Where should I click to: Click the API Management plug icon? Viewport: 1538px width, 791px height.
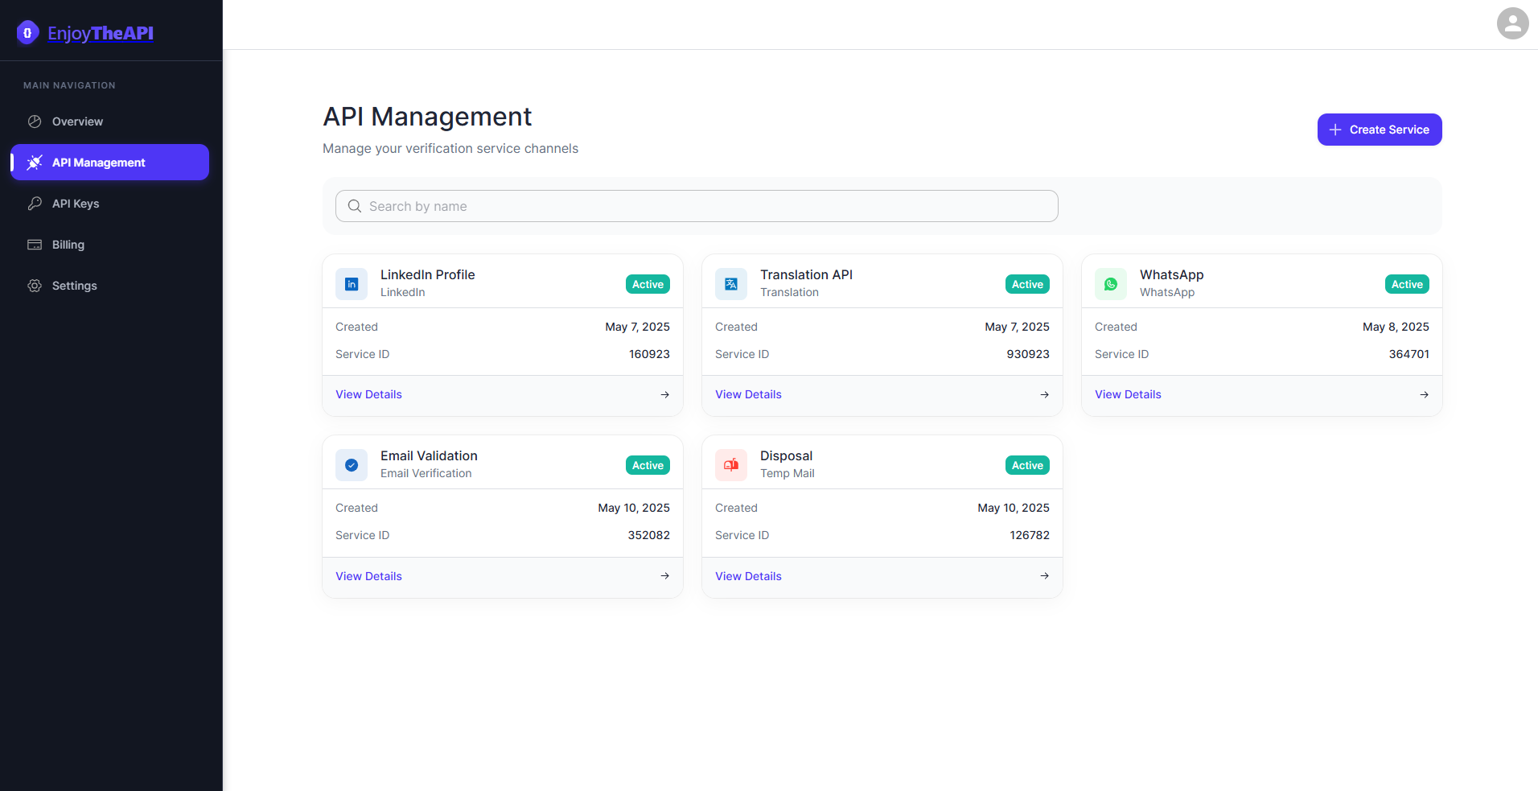[35, 163]
